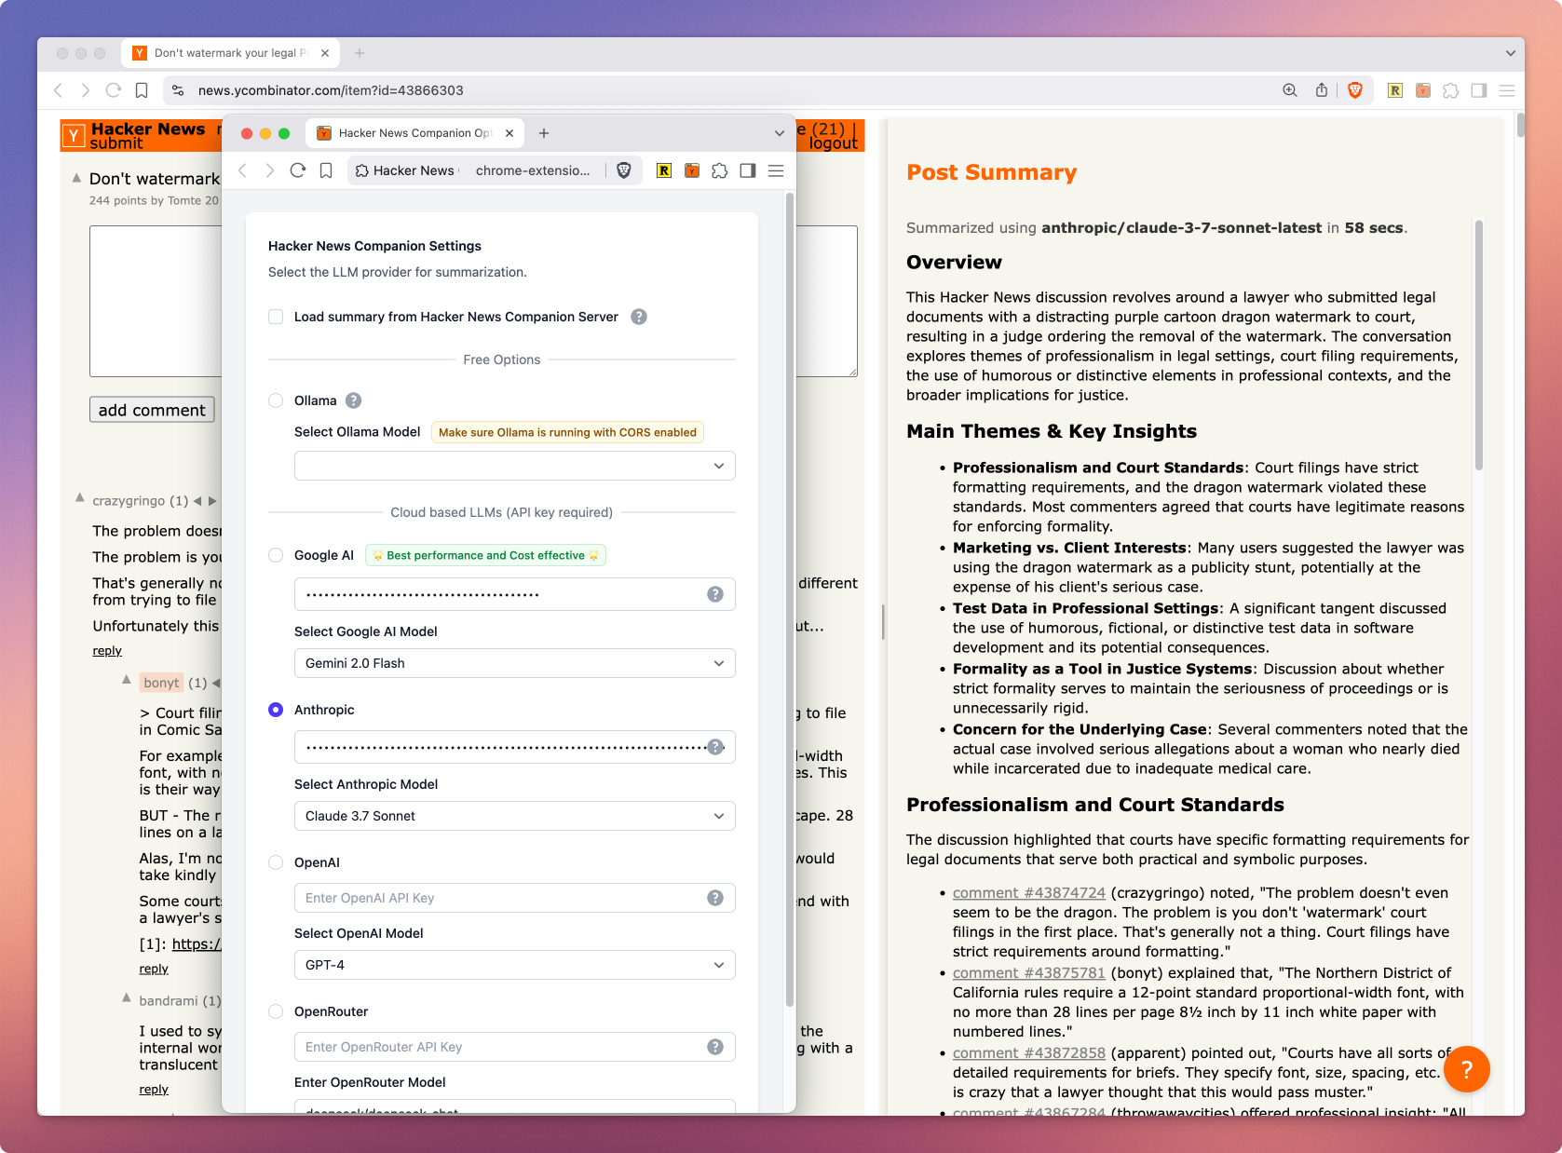Open the Select Ollama Model dropdown
The image size is (1562, 1153).
[514, 466]
